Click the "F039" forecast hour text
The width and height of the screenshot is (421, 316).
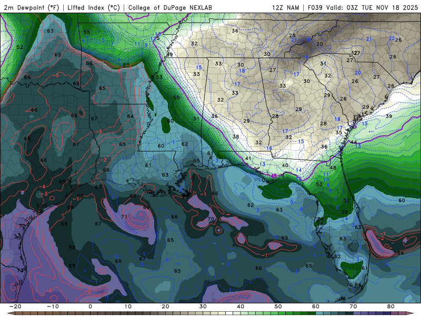click(x=315, y=7)
